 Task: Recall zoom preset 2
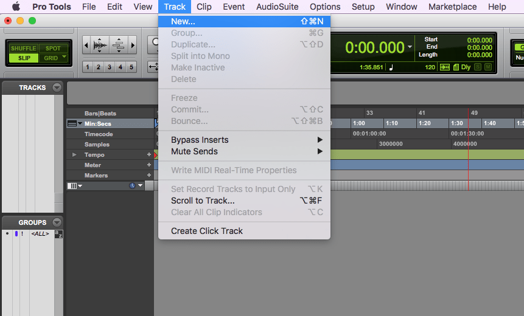click(98, 67)
